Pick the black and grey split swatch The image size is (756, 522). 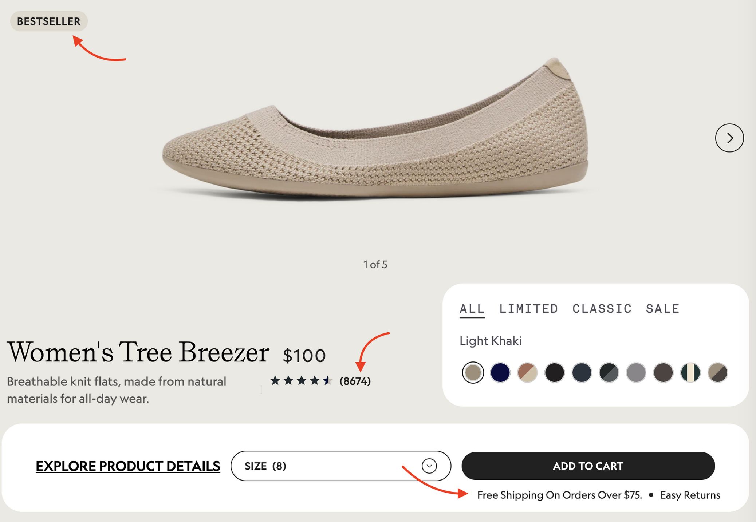[x=609, y=372]
